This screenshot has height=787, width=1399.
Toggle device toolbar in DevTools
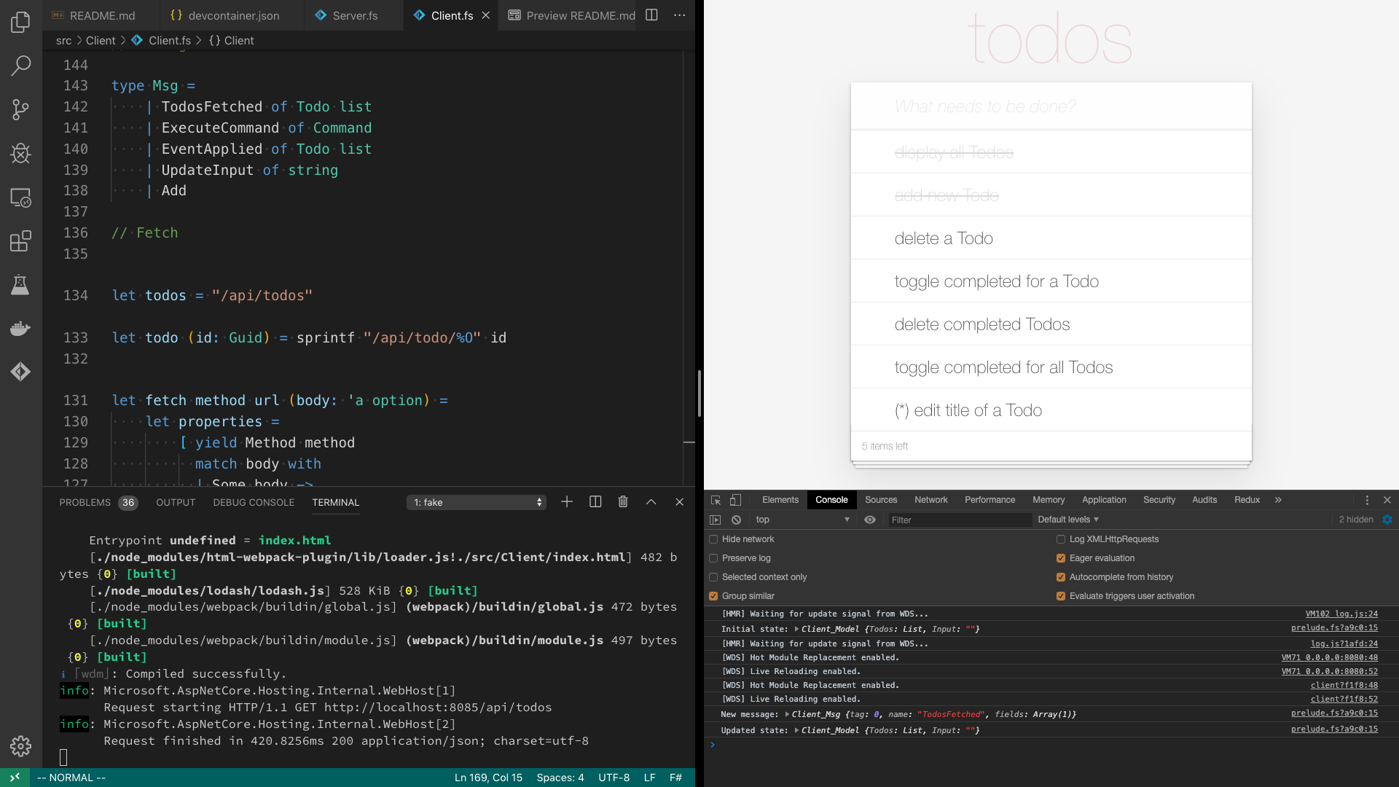pyautogui.click(x=736, y=500)
